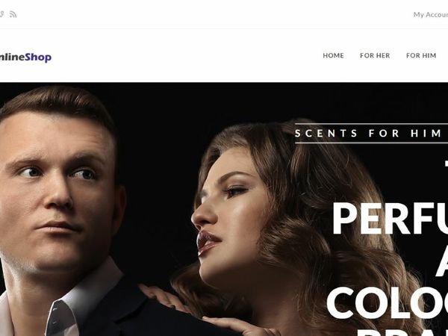The image size is (448, 336).
Task: Click the PERFU headline text in banner
Action: click(390, 218)
